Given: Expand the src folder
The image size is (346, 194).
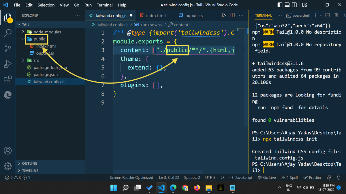Looking at the screenshot, I should coord(23,60).
